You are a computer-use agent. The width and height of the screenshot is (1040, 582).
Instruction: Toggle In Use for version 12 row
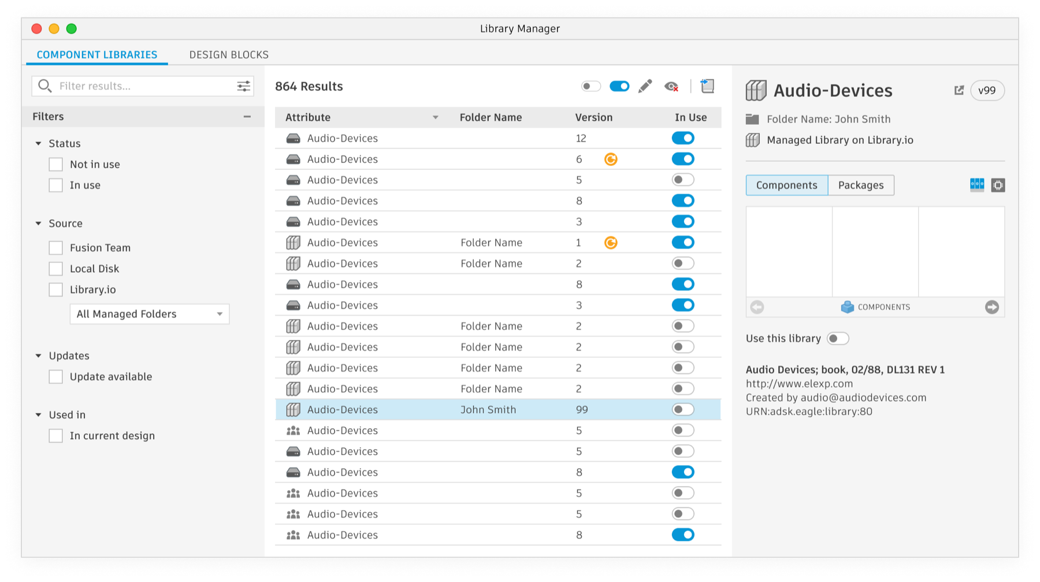(682, 138)
